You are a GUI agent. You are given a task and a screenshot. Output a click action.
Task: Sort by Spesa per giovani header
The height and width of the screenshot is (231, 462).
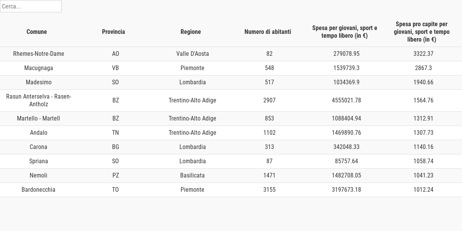(345, 32)
